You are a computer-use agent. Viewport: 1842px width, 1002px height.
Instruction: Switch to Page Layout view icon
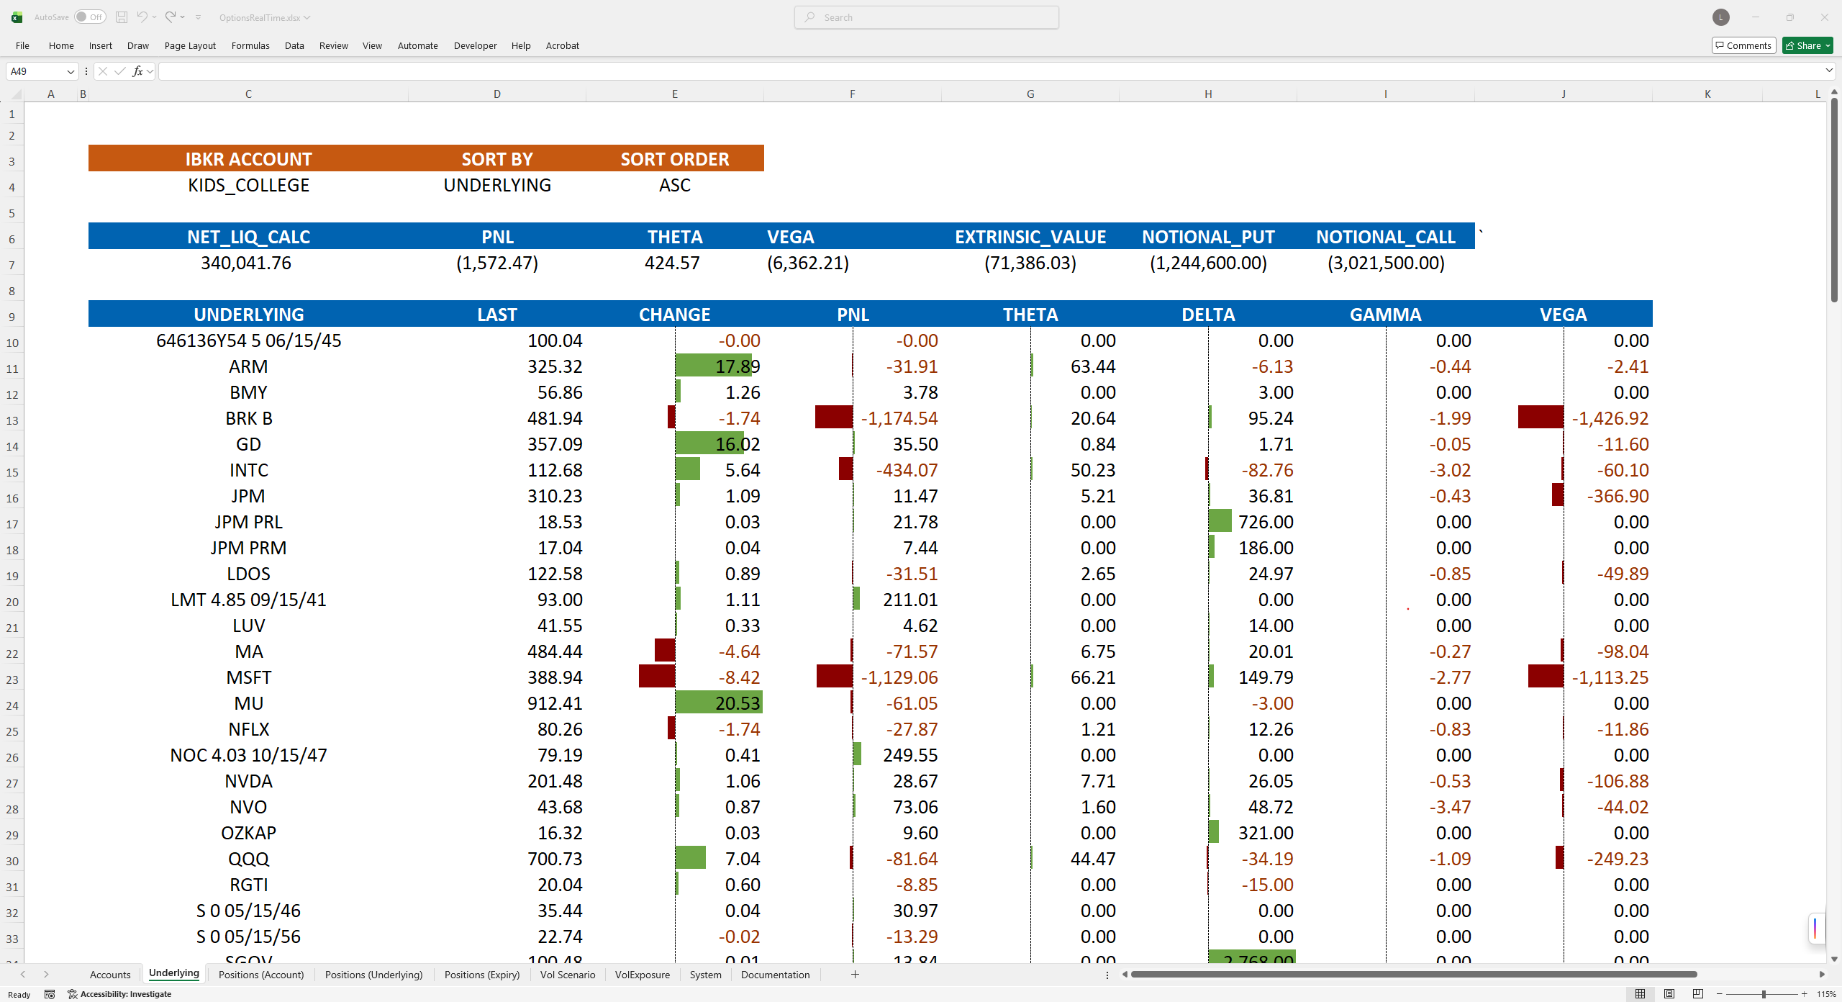pyautogui.click(x=1669, y=994)
